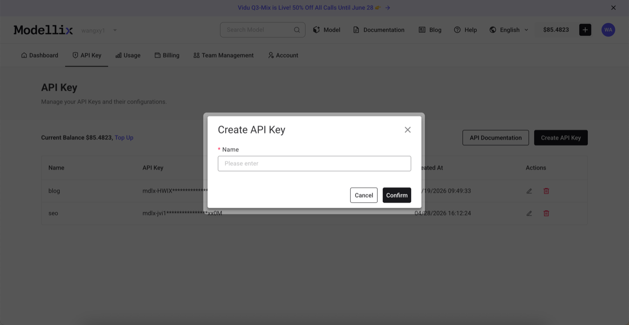Click the 04/28/2026 16:12:24 timestamp
The image size is (629, 325).
tap(442, 213)
